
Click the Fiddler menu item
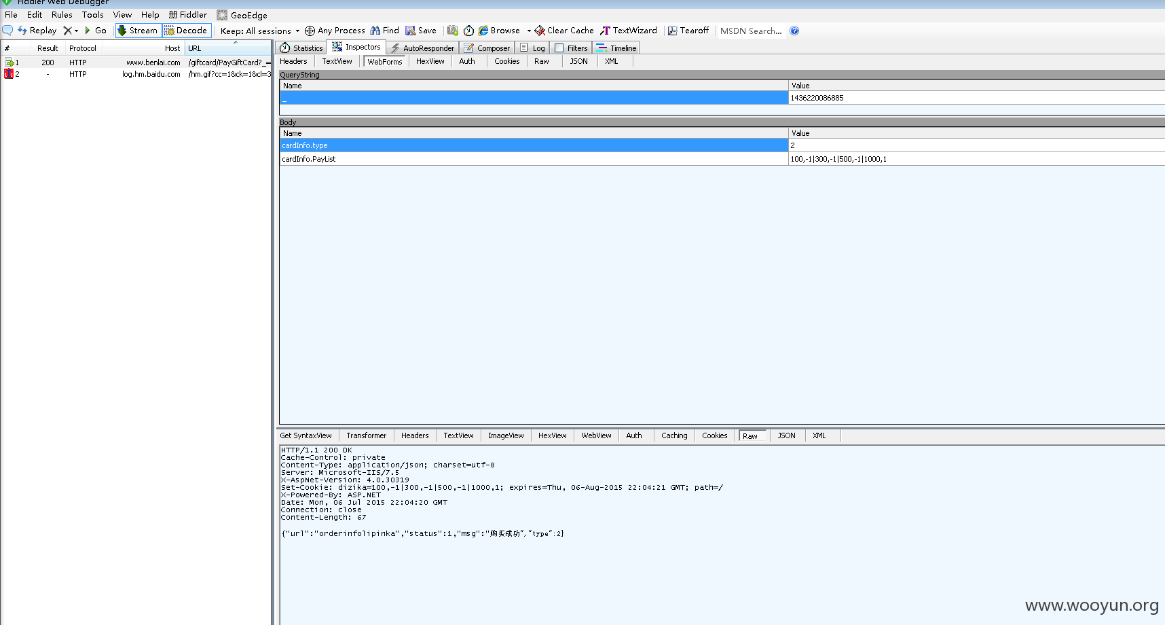[188, 15]
